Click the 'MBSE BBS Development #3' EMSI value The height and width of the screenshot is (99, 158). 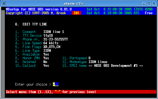pyautogui.click(x=116, y=65)
